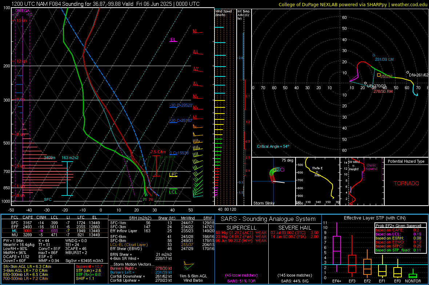Click the 'based on CAPE: 0.2' probability line
The height and width of the screenshot is (285, 429).
click(397, 230)
